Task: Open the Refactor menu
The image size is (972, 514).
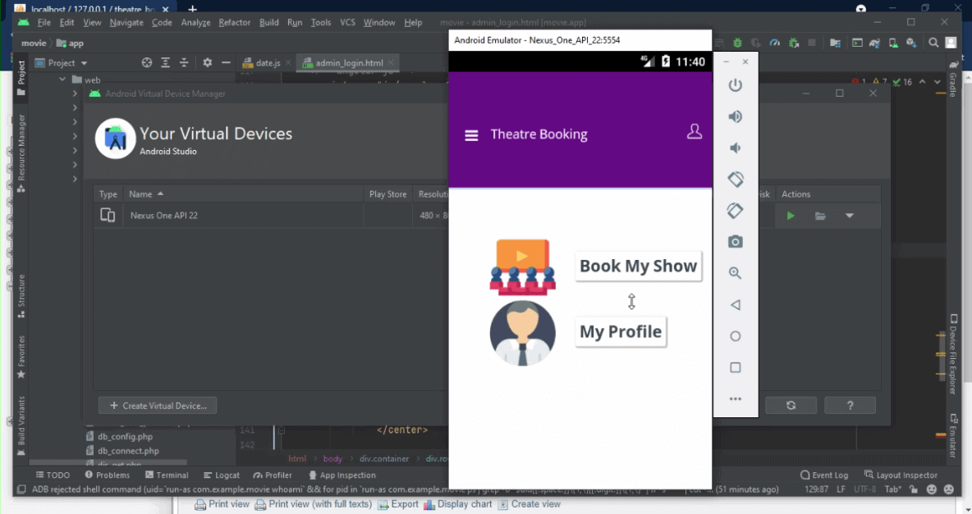Action: 234,22
